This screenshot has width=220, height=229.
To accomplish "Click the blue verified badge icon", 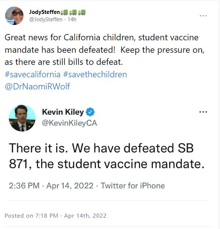I will click(91, 112).
